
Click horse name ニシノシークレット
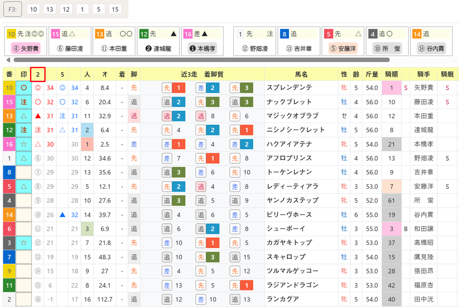click(296, 130)
